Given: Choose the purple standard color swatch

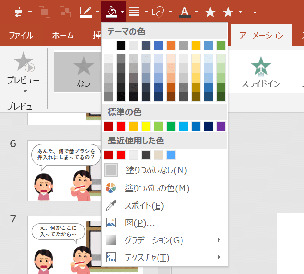Looking at the screenshot, I should pos(221,126).
